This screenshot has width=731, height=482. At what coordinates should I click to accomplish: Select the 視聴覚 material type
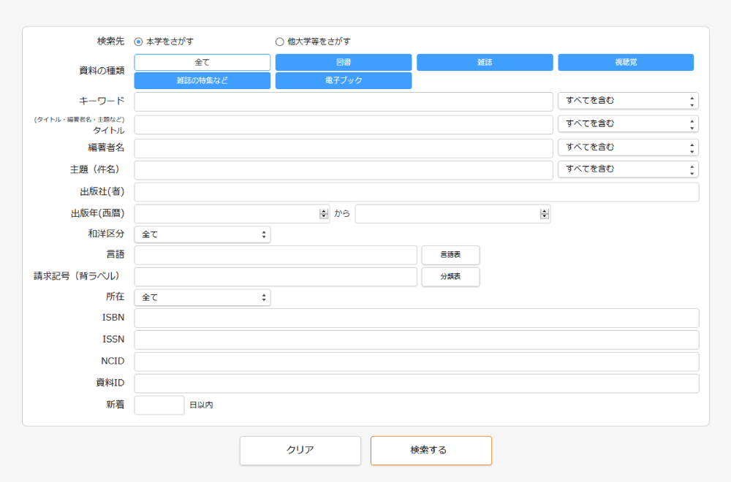point(626,63)
